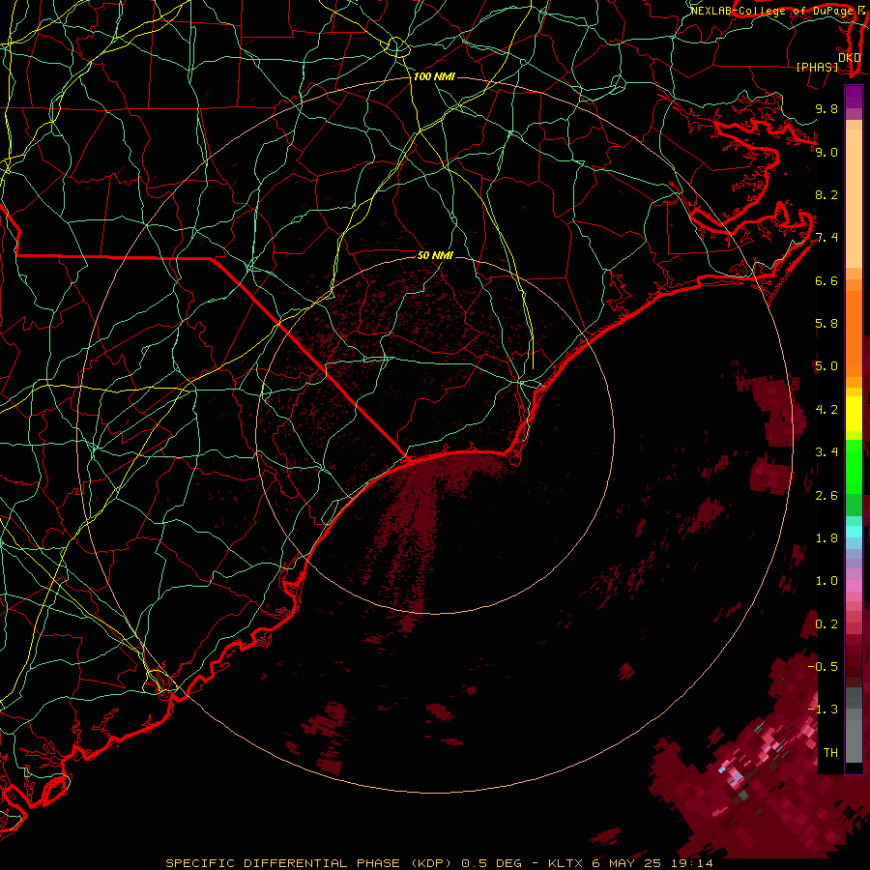Select the 1.0 value on color scale
The width and height of the screenshot is (870, 870).
click(x=826, y=581)
